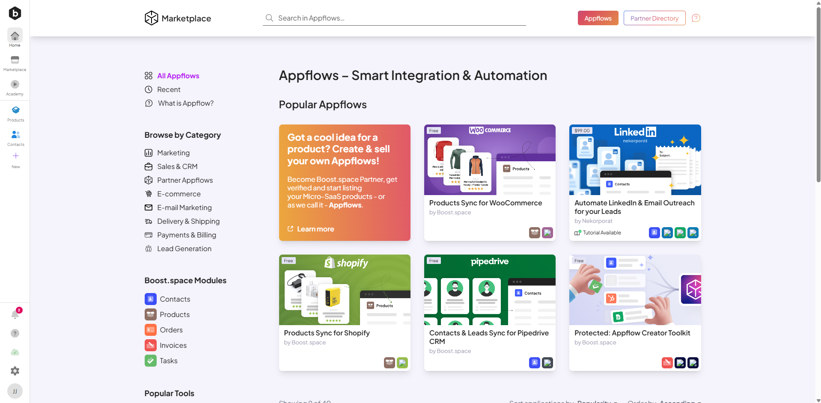821x403 pixels.
Task: Click the help icon beside Partner Directory
Action: 696,18
